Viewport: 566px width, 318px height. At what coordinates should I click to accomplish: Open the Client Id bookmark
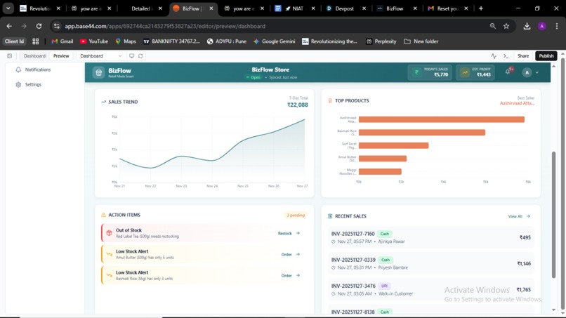point(15,41)
